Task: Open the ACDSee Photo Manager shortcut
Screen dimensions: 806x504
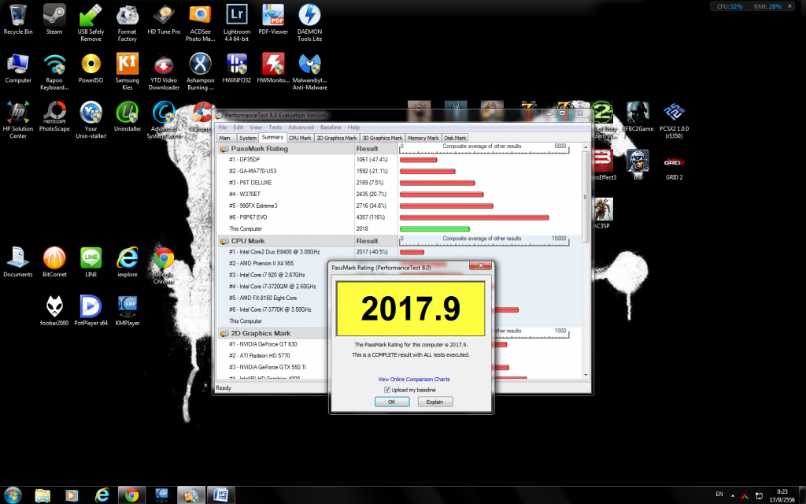Action: (x=200, y=23)
